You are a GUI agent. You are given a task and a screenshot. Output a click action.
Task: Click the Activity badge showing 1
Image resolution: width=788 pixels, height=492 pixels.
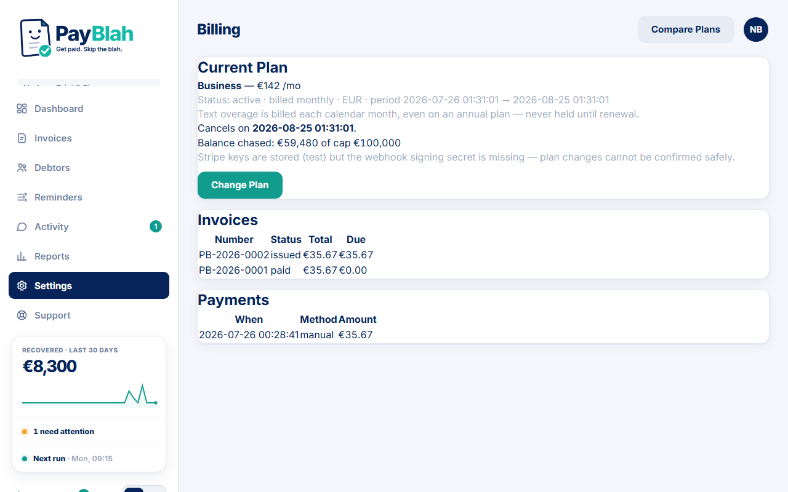[x=156, y=227]
